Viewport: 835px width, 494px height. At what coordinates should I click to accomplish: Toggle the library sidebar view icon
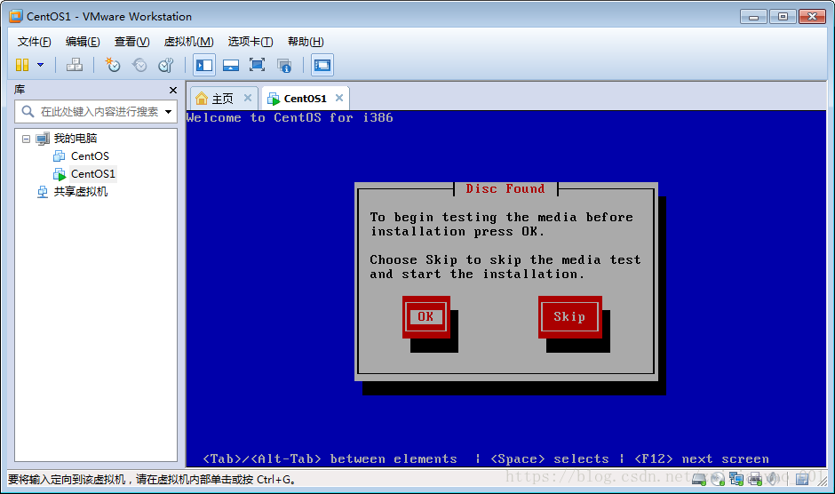pyautogui.click(x=204, y=65)
